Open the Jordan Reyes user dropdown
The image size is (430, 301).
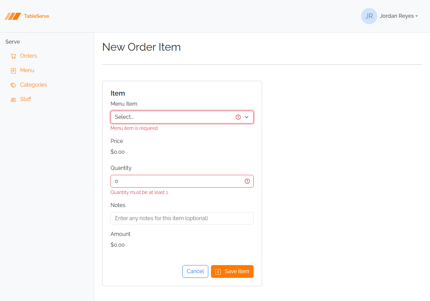click(x=390, y=16)
